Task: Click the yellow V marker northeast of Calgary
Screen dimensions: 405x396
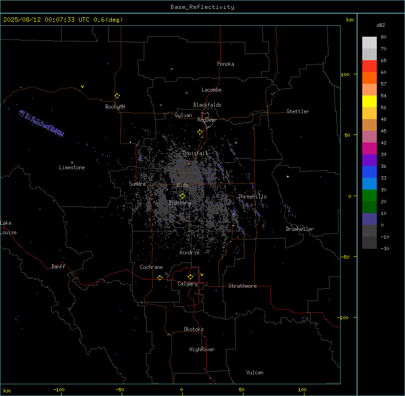Action: pos(202,275)
